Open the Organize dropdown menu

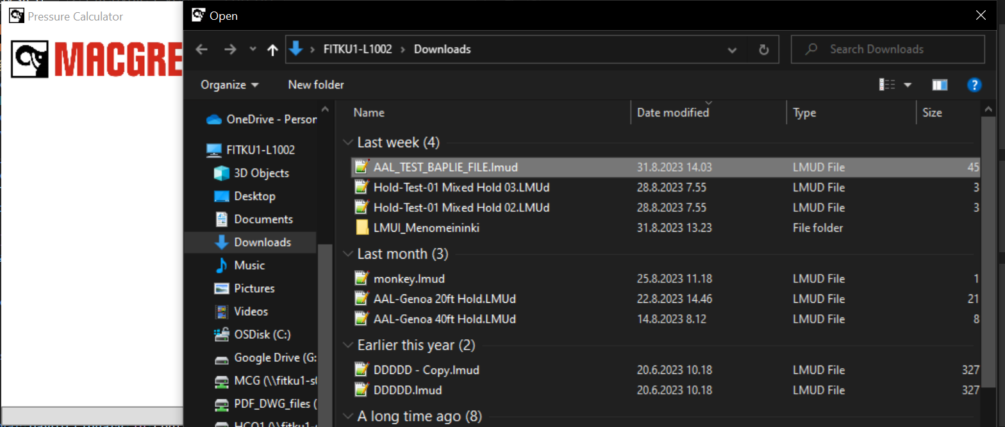(x=229, y=85)
